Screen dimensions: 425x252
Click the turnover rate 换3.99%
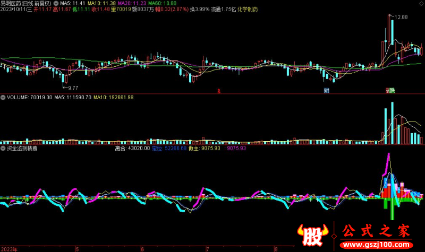click(200, 9)
